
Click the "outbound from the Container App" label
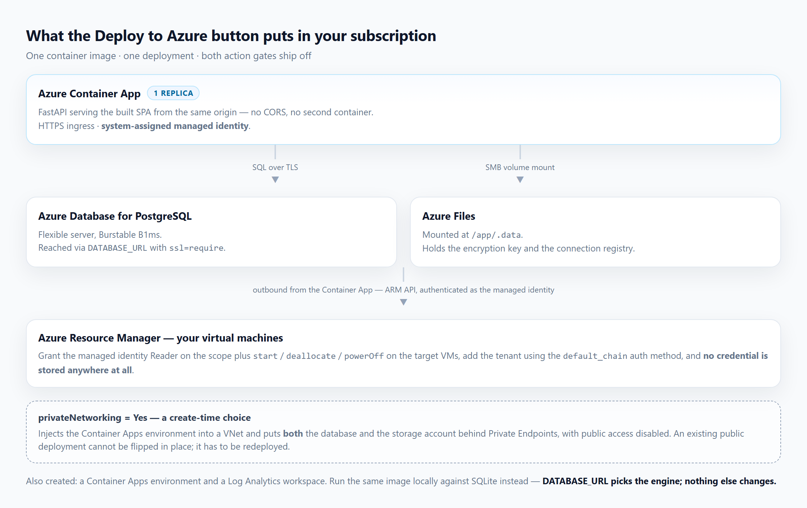(x=403, y=290)
